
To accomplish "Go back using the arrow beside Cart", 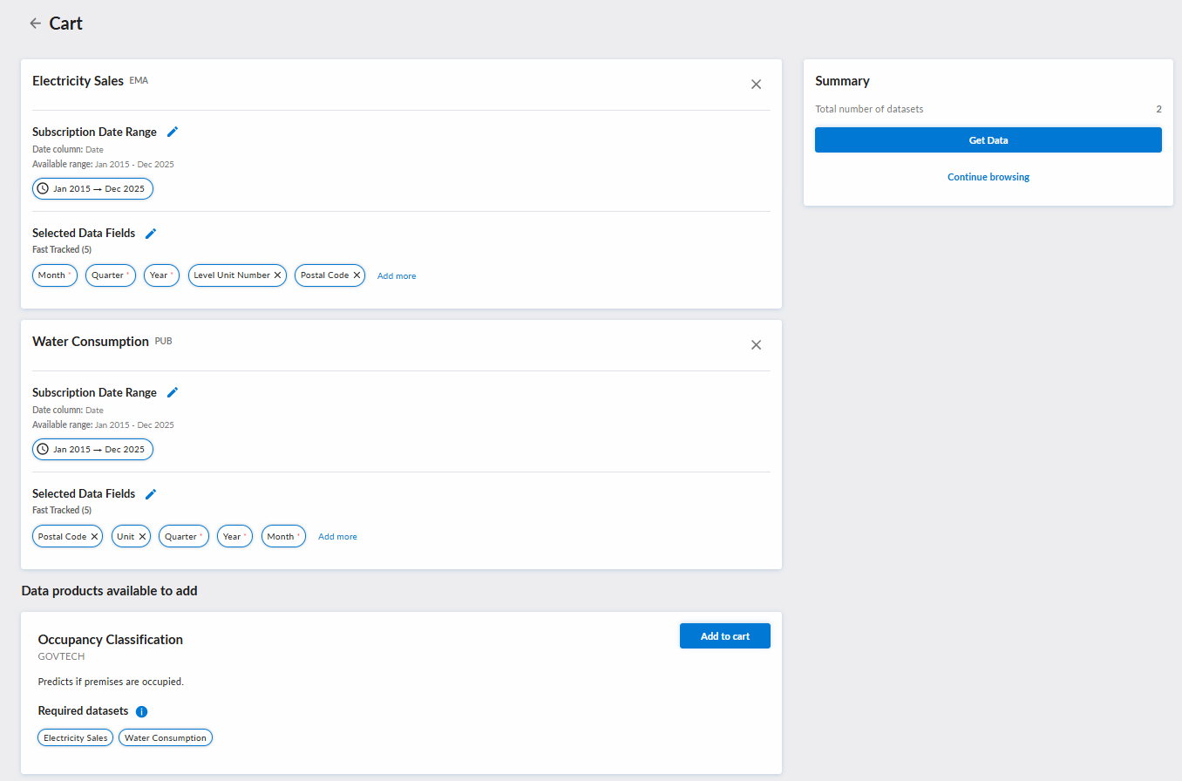I will 35,24.
